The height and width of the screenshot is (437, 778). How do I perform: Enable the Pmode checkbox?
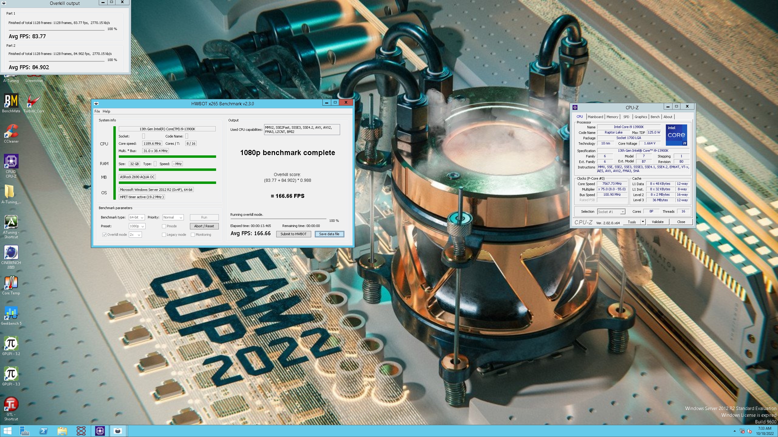click(x=164, y=226)
